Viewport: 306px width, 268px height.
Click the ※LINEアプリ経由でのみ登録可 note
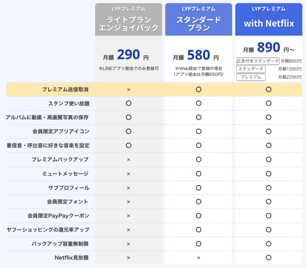coord(129,68)
